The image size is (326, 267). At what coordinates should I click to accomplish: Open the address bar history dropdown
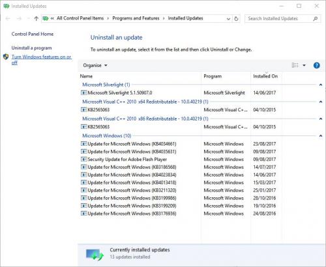(228, 19)
